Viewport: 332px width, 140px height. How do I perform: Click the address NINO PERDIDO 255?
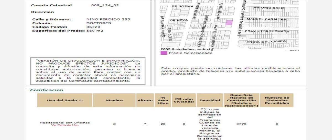click(108, 19)
